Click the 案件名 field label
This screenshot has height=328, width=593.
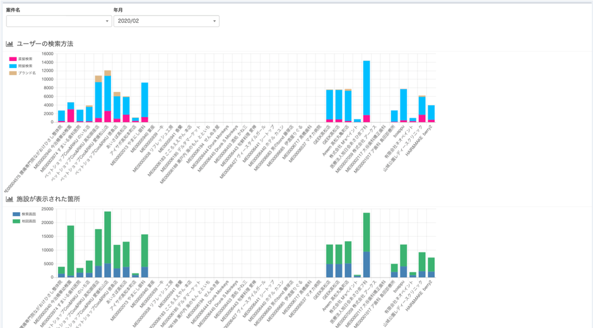13,10
